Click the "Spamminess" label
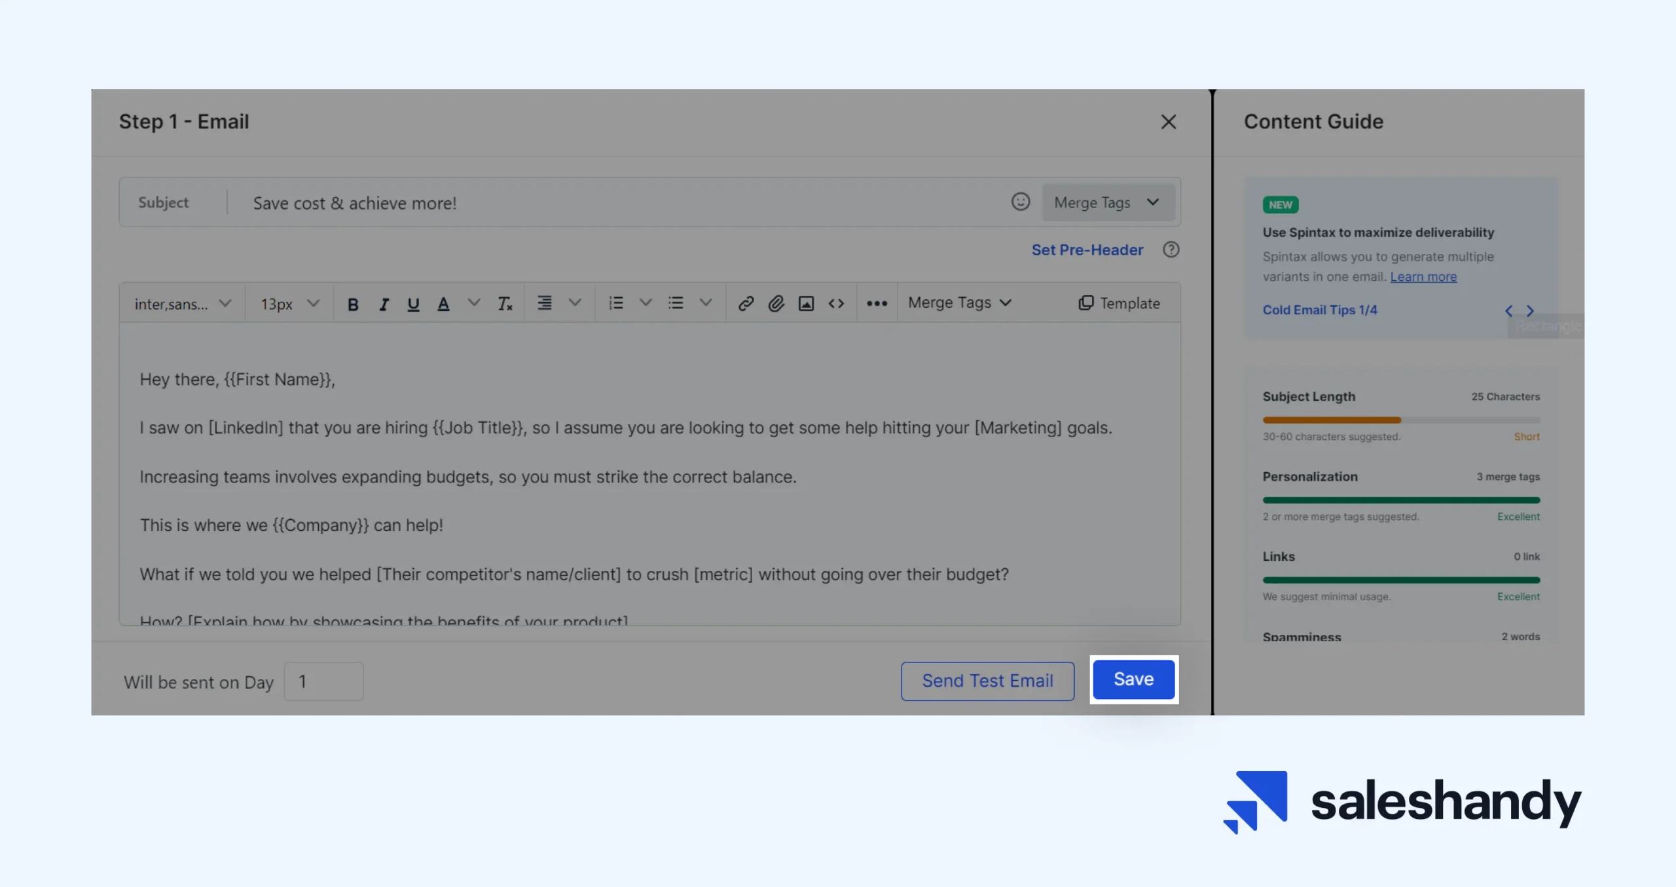Viewport: 1676px width, 887px height. pyautogui.click(x=1302, y=636)
